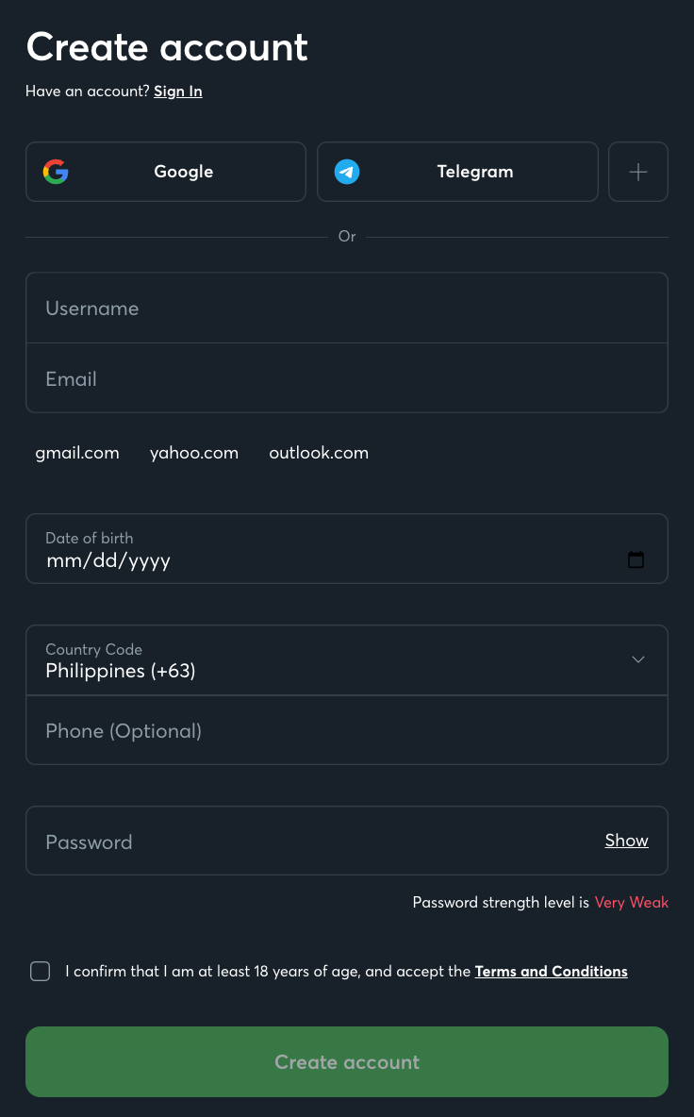The image size is (694, 1117).
Task: Sign up with Google button
Action: point(166,172)
